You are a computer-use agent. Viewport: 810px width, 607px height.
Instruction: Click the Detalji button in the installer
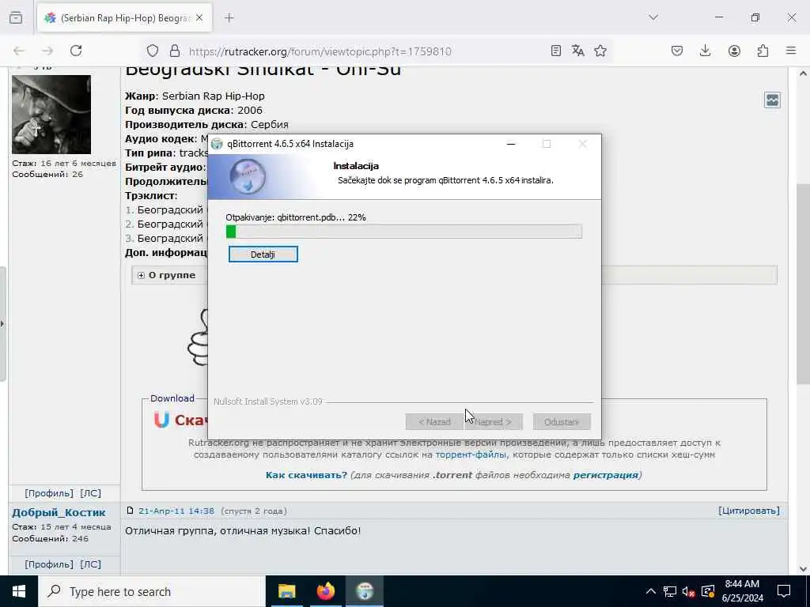coord(263,254)
